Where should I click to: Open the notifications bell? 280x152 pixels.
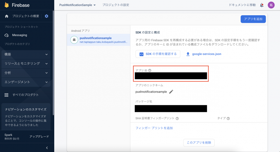point(262,5)
